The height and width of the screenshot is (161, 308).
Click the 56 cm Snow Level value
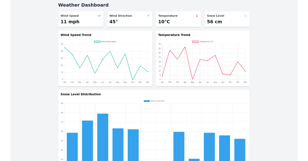coord(214,22)
